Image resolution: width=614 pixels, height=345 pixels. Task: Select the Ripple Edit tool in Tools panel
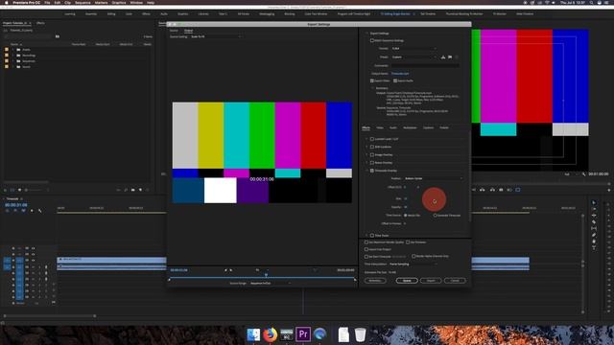[594, 216]
